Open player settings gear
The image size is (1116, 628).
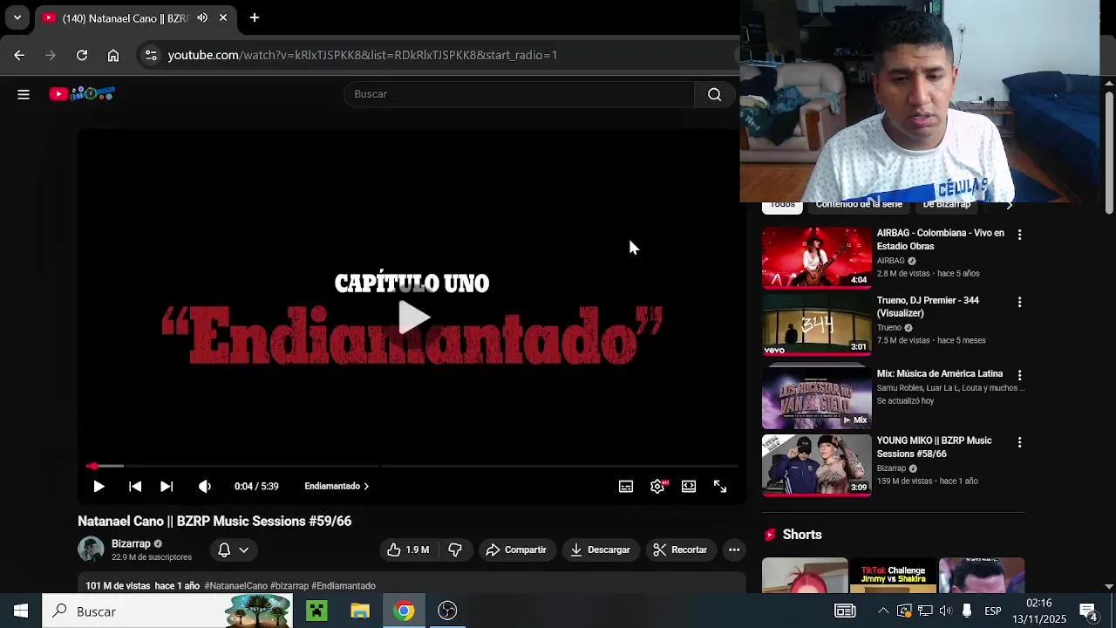click(x=657, y=487)
